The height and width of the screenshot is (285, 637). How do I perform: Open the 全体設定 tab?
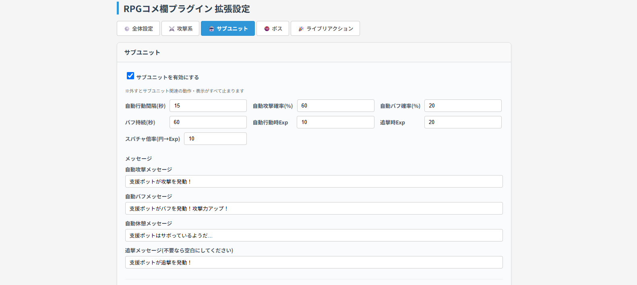tap(138, 29)
